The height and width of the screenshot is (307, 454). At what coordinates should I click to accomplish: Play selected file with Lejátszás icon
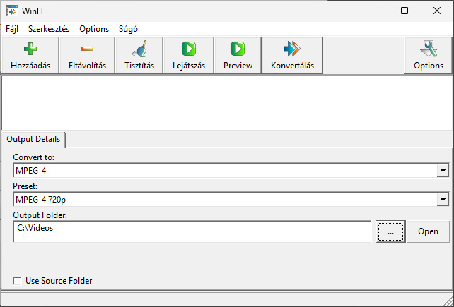pos(188,49)
